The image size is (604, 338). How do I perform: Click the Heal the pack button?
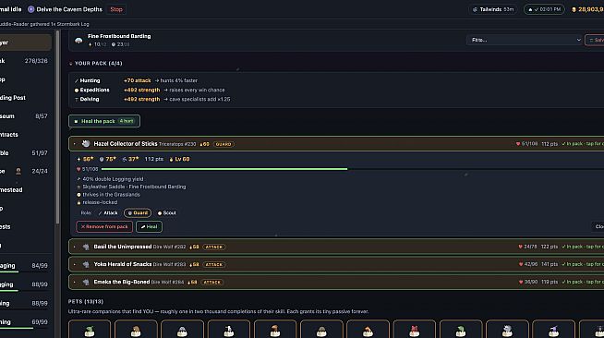point(104,121)
